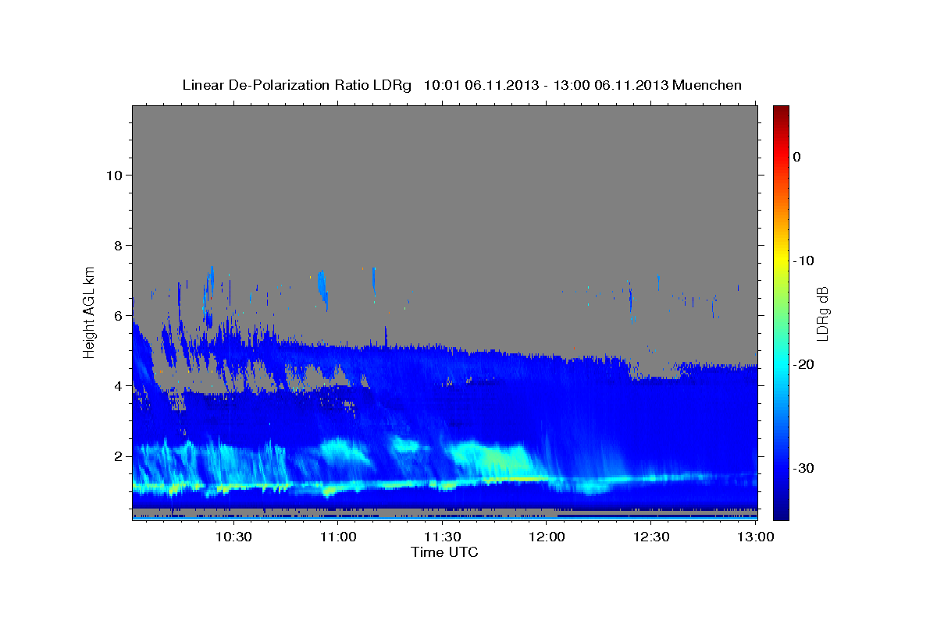Click the 13:00 time tick label
The height and width of the screenshot is (624, 937).
756,537
